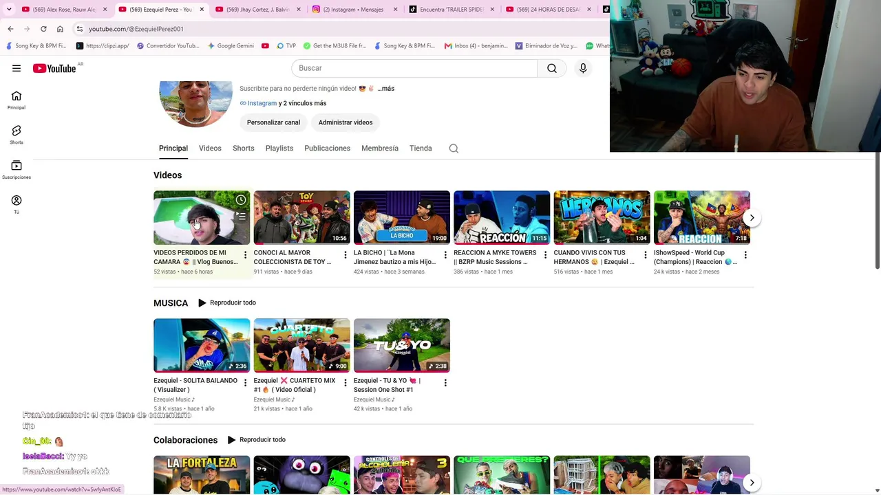Switch to the Shorts channel tab
Viewport: 881px width, 495px height.
244,148
